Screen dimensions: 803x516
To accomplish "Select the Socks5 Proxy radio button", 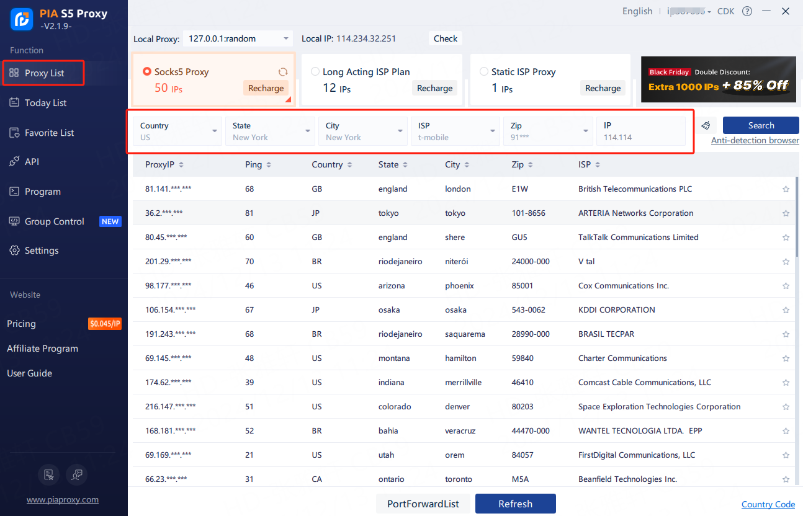I will click(x=147, y=72).
